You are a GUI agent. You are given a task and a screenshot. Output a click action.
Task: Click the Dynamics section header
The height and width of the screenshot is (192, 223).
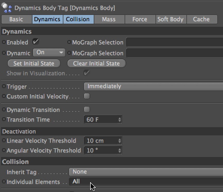pos(112,31)
